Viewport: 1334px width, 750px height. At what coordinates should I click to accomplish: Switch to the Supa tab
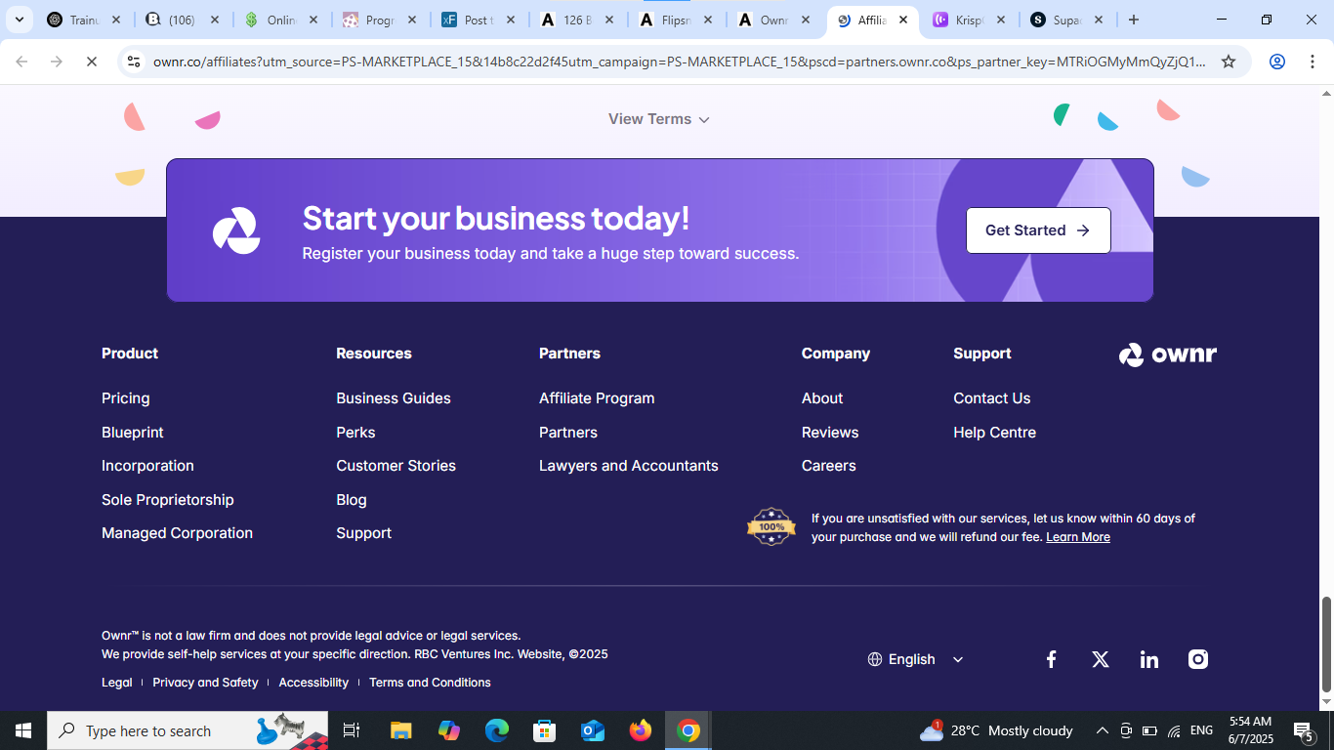click(x=1066, y=20)
